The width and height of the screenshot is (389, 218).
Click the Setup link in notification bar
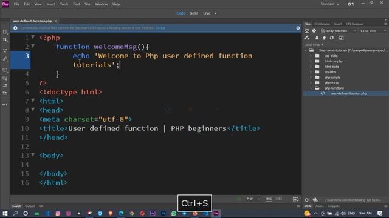click(x=160, y=28)
